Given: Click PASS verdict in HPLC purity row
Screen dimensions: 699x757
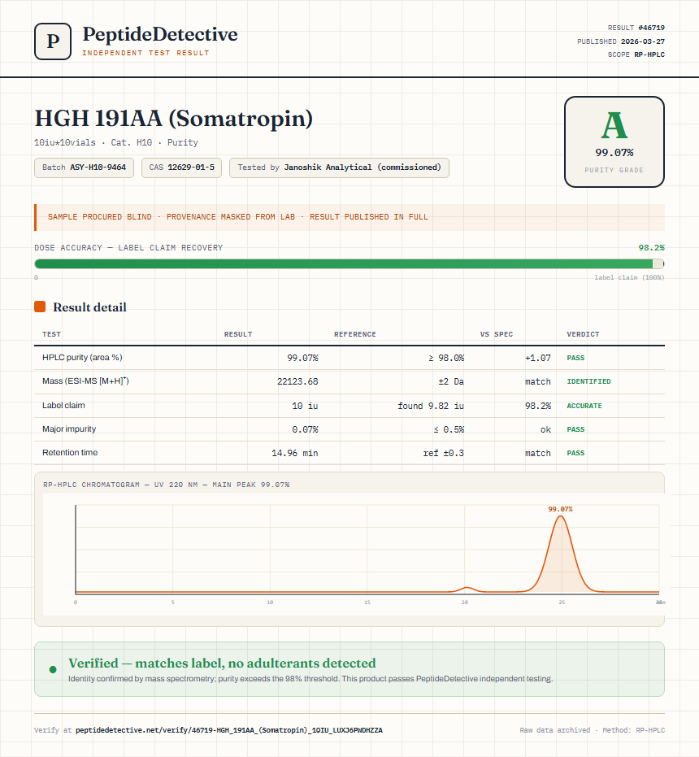Looking at the screenshot, I should [x=575, y=358].
